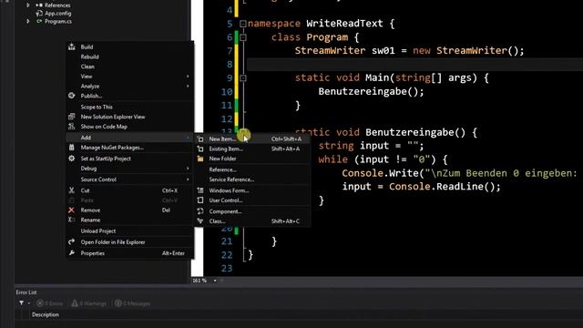Click the Error List filter funnel icon
Viewport: 583px width, 328px height.
22,303
